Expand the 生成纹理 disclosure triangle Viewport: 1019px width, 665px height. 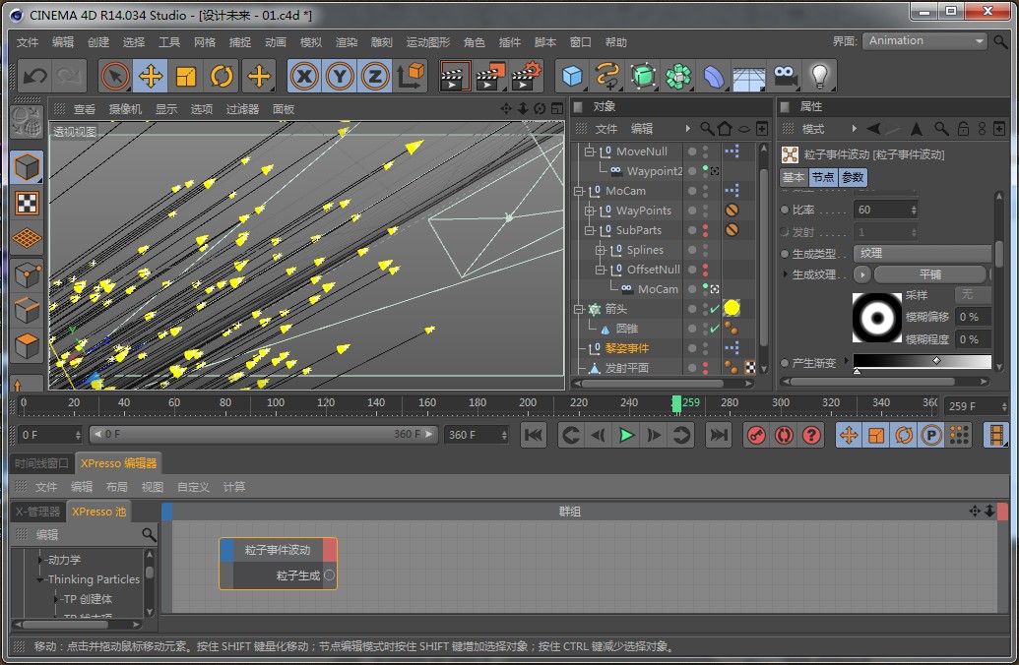click(x=785, y=274)
